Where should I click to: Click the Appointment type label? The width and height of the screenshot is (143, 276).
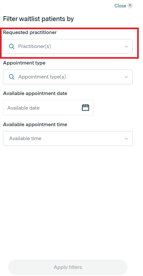click(24, 63)
